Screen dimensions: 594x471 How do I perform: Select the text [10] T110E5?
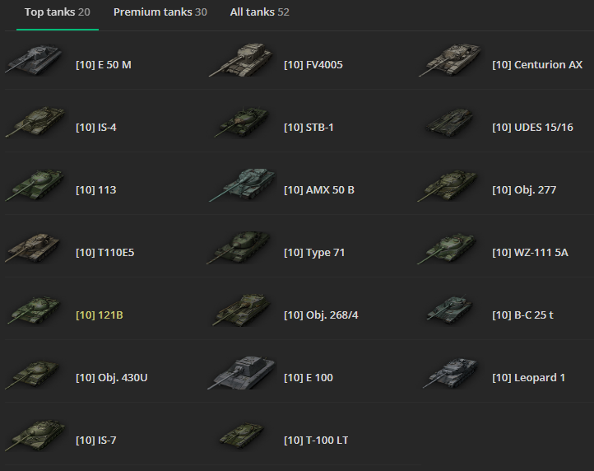(x=105, y=253)
